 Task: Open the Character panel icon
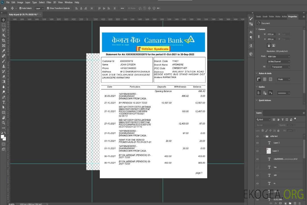(x=251, y=32)
